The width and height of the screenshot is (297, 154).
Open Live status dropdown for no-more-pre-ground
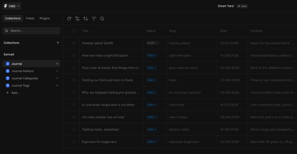pos(152,92)
